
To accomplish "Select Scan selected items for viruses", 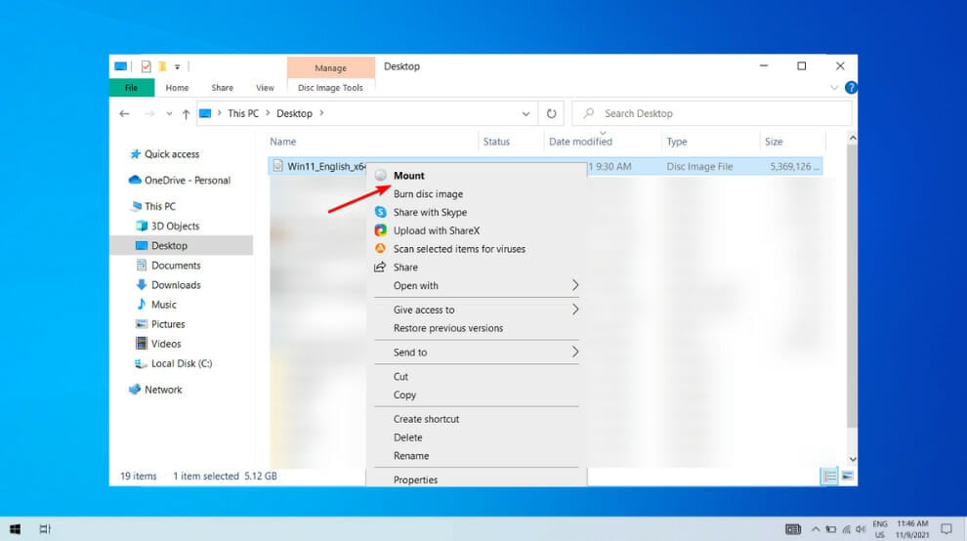I will 459,249.
